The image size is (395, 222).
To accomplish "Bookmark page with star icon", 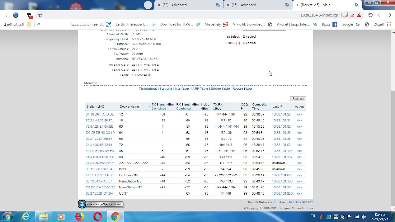I will point(40,15).
